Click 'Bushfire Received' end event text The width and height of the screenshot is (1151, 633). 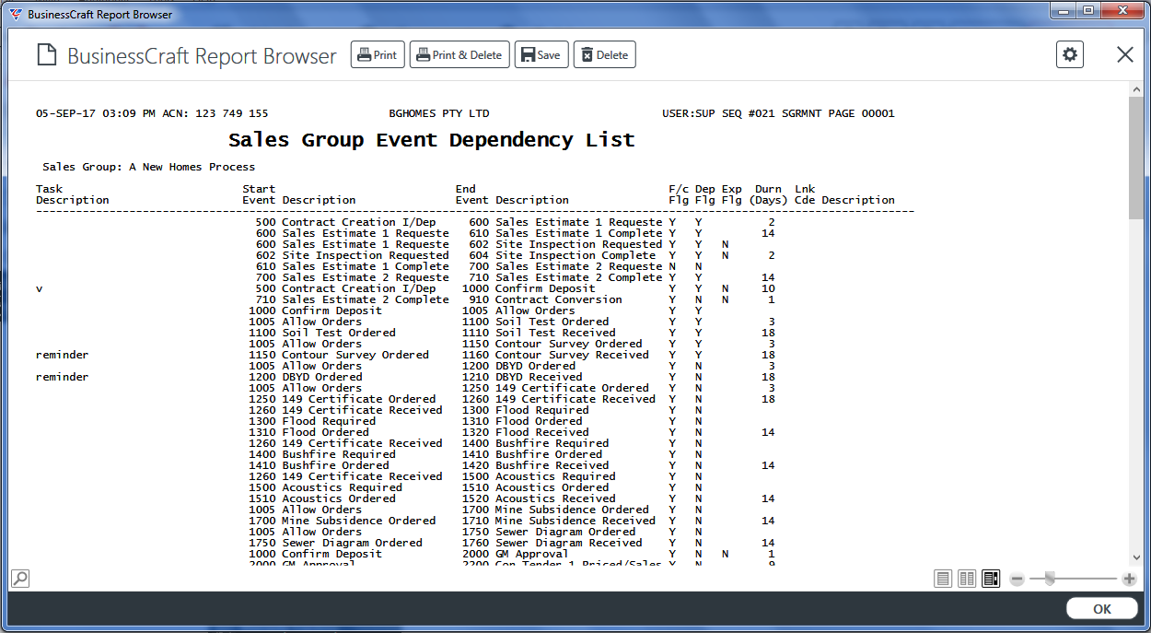[552, 465]
